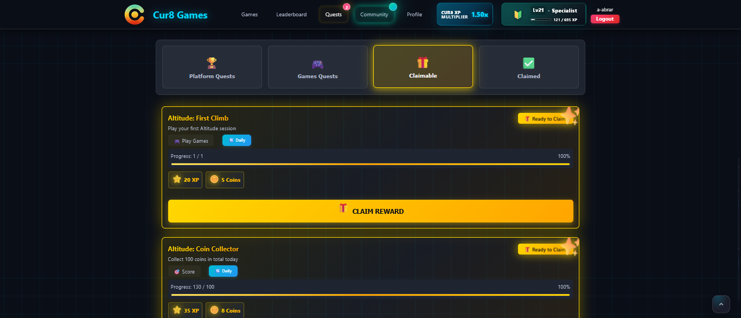The width and height of the screenshot is (741, 318).
Task: Click the star icon next to 20 XP
Action: 177,179
